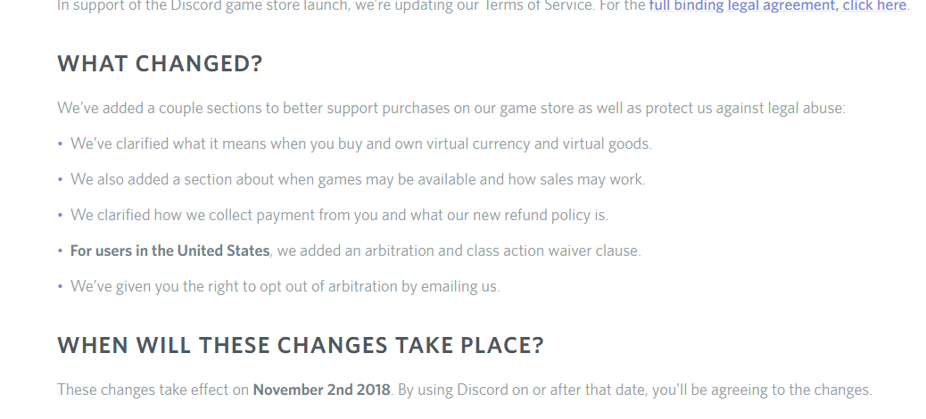Click the 'WHEN WILL THESE CHANGES TAKE PLACE?' heading
Viewport: 926px width, 419px height.
301,345
